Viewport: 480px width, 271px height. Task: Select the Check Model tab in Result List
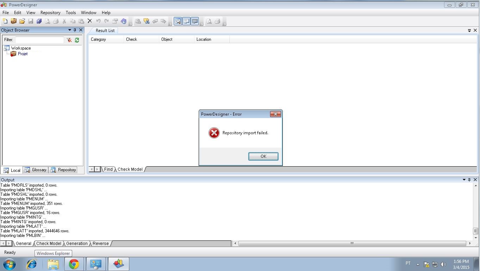point(130,169)
